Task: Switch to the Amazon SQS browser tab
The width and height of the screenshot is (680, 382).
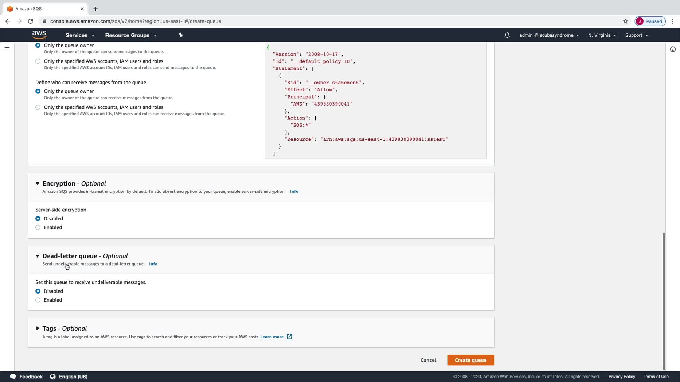Action: pyautogui.click(x=45, y=9)
